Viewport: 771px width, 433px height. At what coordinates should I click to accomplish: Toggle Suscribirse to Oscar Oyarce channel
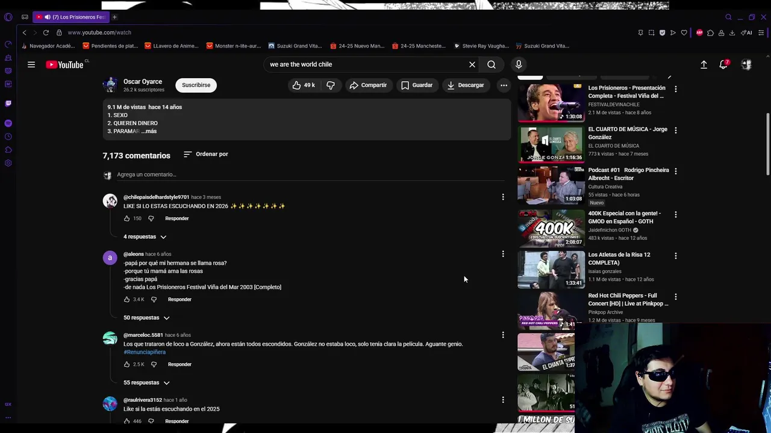[196, 85]
